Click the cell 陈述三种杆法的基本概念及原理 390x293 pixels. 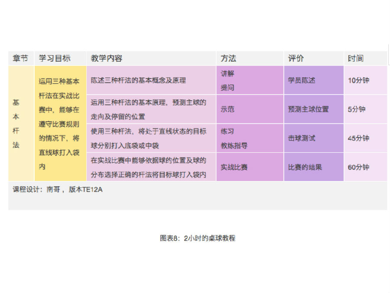[x=151, y=80]
